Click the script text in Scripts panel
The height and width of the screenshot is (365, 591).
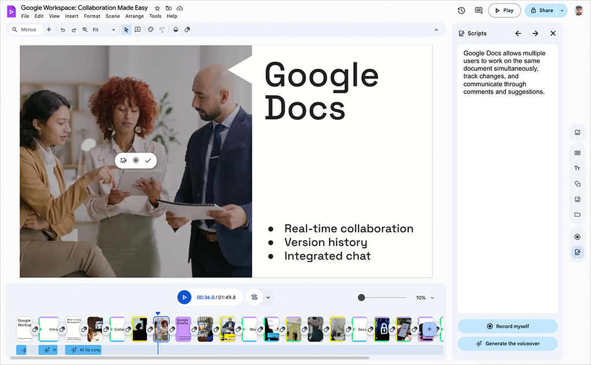point(504,72)
